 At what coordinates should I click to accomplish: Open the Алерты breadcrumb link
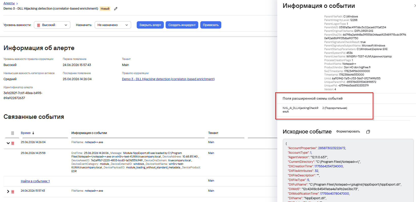click(9, 3)
